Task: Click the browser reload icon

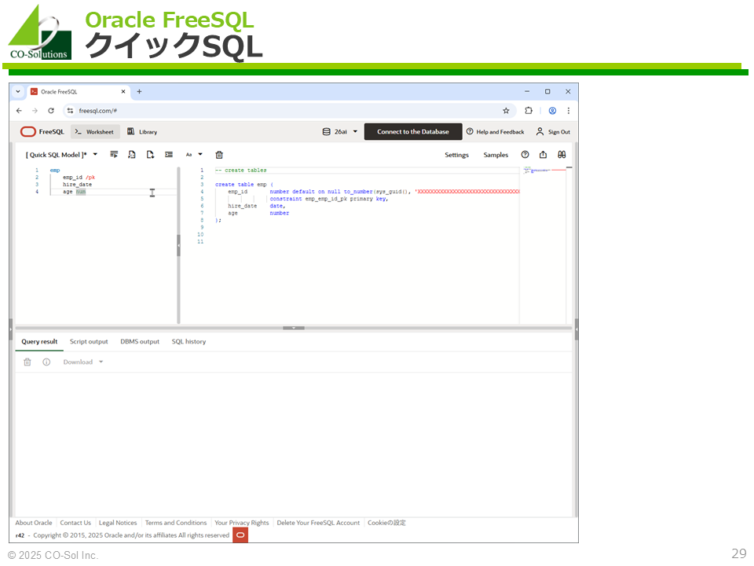Action: coord(51,111)
